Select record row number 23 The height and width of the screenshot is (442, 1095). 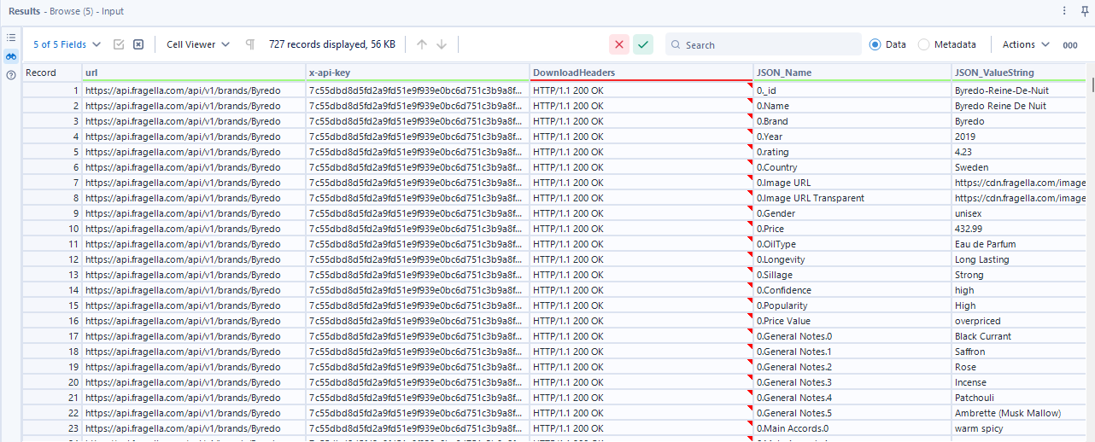click(52, 428)
